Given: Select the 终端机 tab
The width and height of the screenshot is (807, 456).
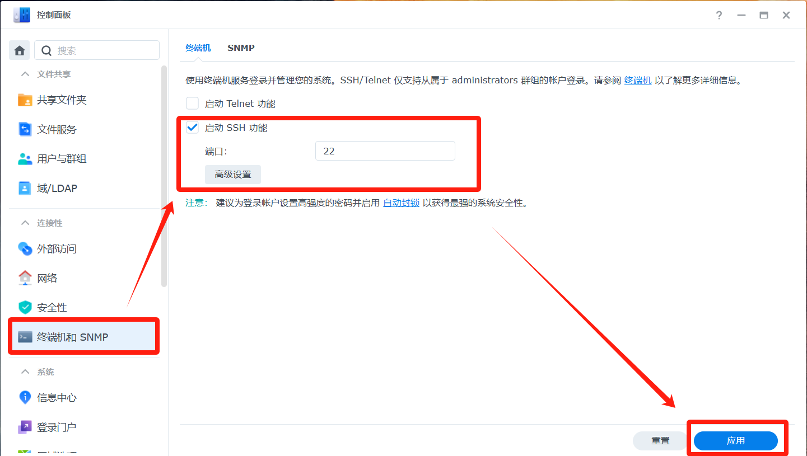Looking at the screenshot, I should 198,48.
